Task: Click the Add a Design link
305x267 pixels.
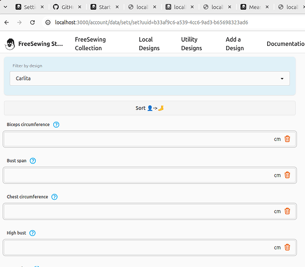Action: pos(235,44)
